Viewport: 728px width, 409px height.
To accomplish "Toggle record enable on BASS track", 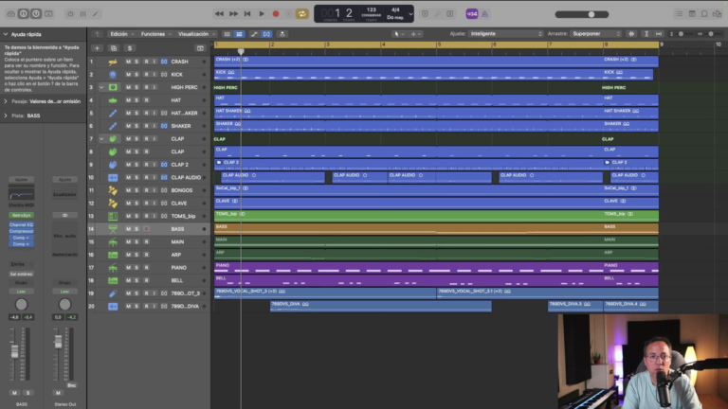I will 146,229.
